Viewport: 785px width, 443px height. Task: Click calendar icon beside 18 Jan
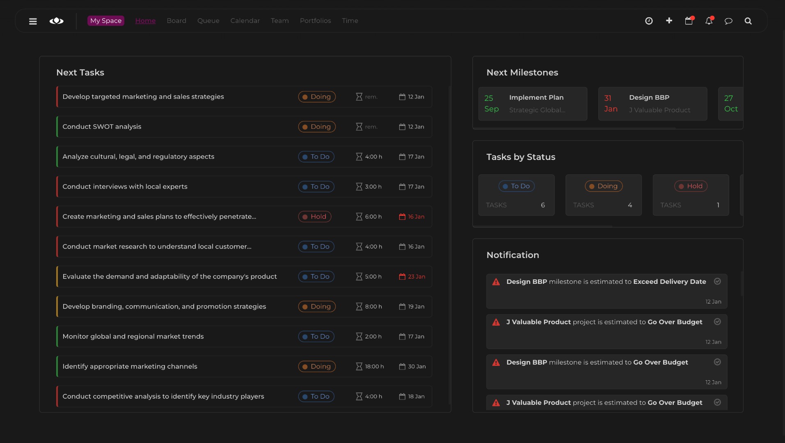coord(402,396)
